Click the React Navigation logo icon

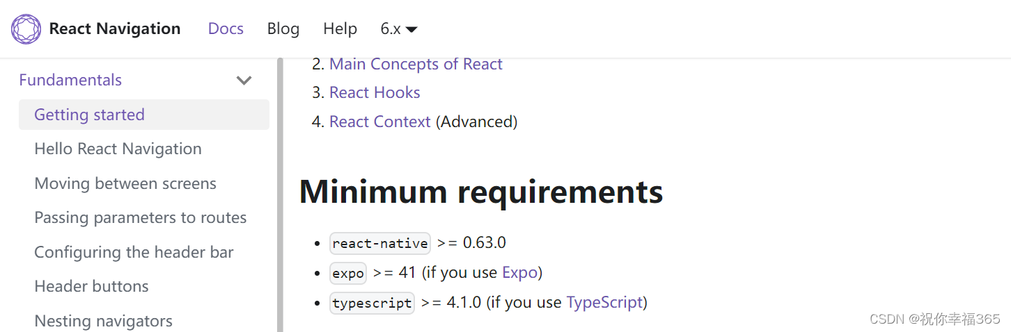pyautogui.click(x=26, y=29)
